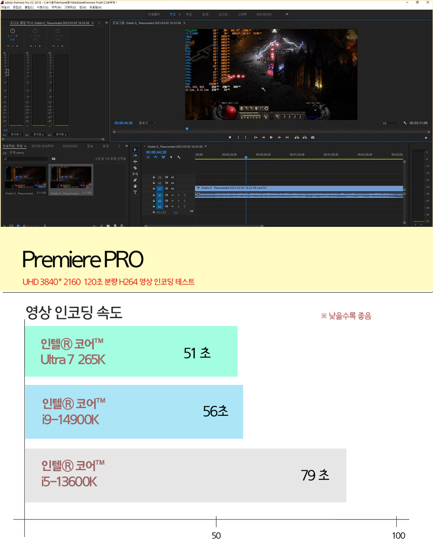Click the first mixer channel pan knob

click(x=12, y=31)
